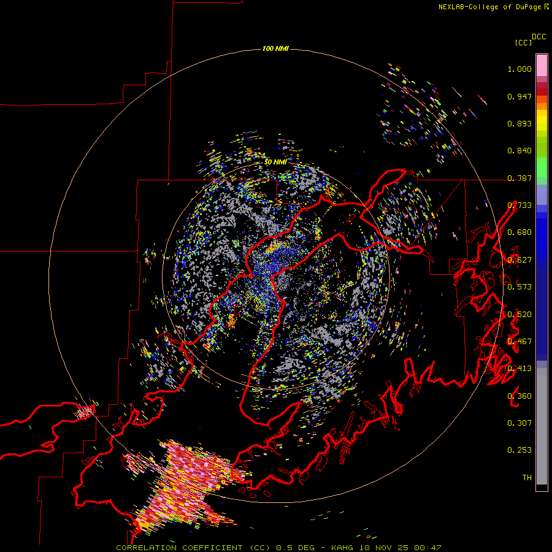Click the 100 NMI range ring label

[x=275, y=48]
